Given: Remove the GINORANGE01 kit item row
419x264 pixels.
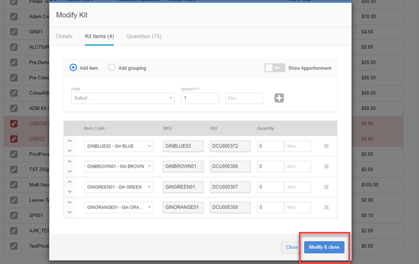Looking at the screenshot, I should 327,207.
